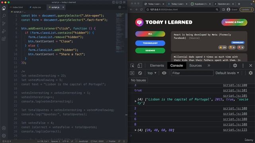Open the JavaScript language mode selector
255x143 pixels.
[82, 141]
